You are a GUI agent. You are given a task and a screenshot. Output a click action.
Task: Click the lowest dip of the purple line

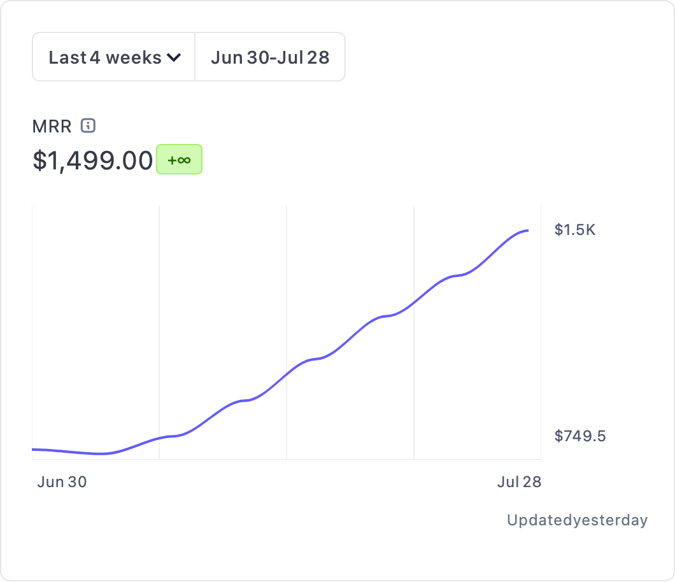pos(101,454)
